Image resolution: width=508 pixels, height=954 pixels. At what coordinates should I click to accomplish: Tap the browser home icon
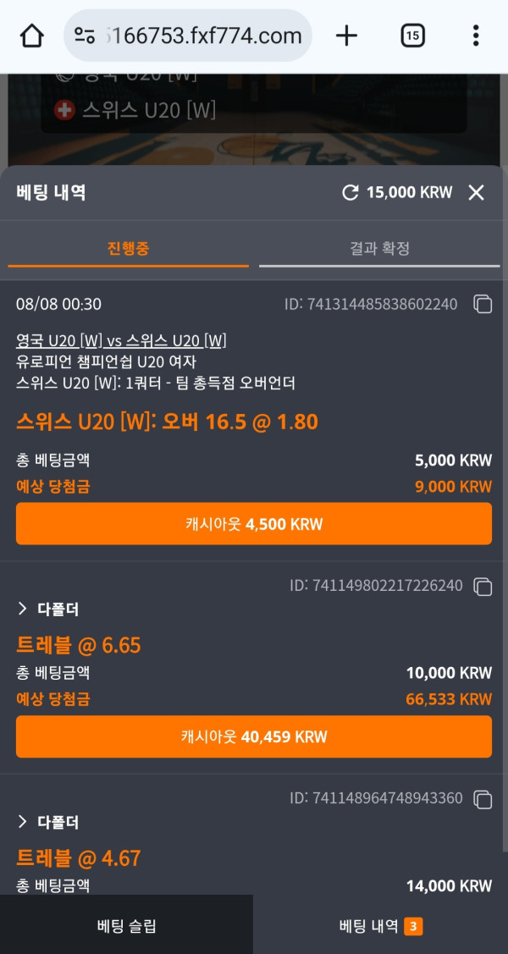[31, 36]
